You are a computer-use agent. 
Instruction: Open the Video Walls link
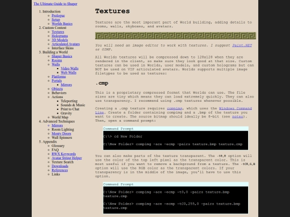point(69,68)
